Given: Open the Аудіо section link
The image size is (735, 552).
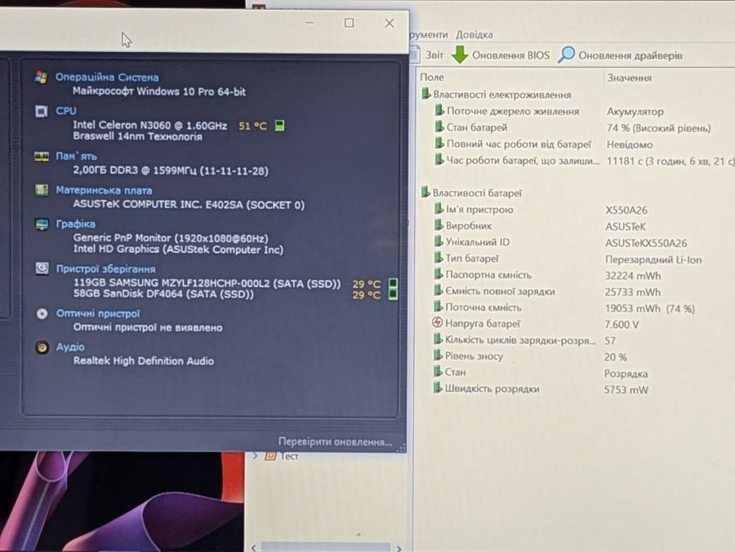Looking at the screenshot, I should click(x=70, y=347).
